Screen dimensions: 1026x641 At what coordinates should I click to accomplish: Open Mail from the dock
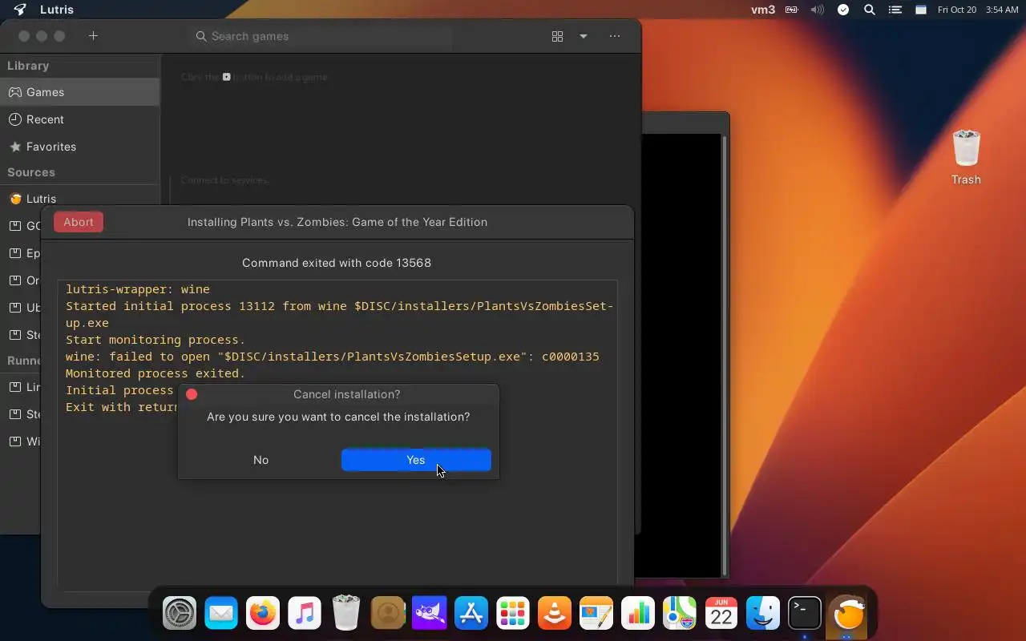[221, 615]
